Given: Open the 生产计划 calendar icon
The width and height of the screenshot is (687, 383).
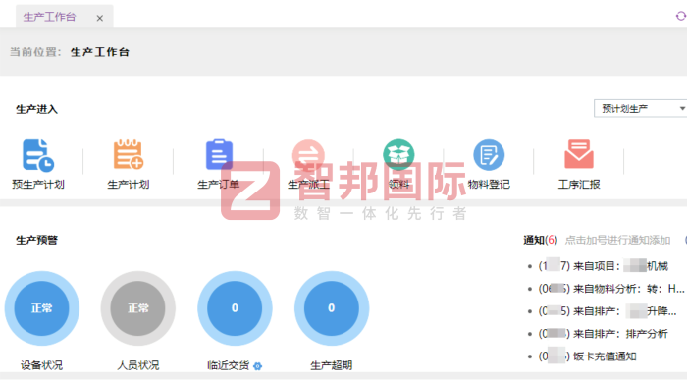Looking at the screenshot, I should pos(129,155).
